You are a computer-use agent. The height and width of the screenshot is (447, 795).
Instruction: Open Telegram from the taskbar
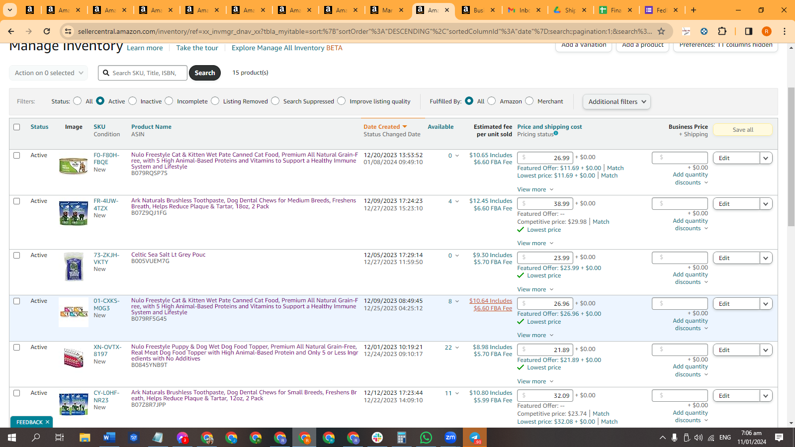click(475, 438)
